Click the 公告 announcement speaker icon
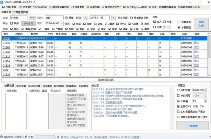 click(150, 7)
